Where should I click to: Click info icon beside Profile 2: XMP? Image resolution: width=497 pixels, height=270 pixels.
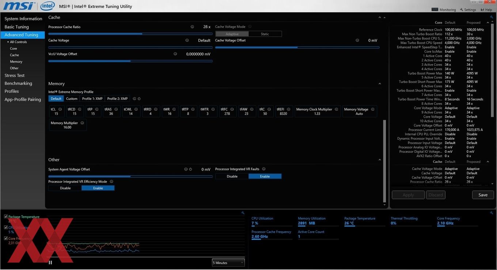pyautogui.click(x=134, y=99)
